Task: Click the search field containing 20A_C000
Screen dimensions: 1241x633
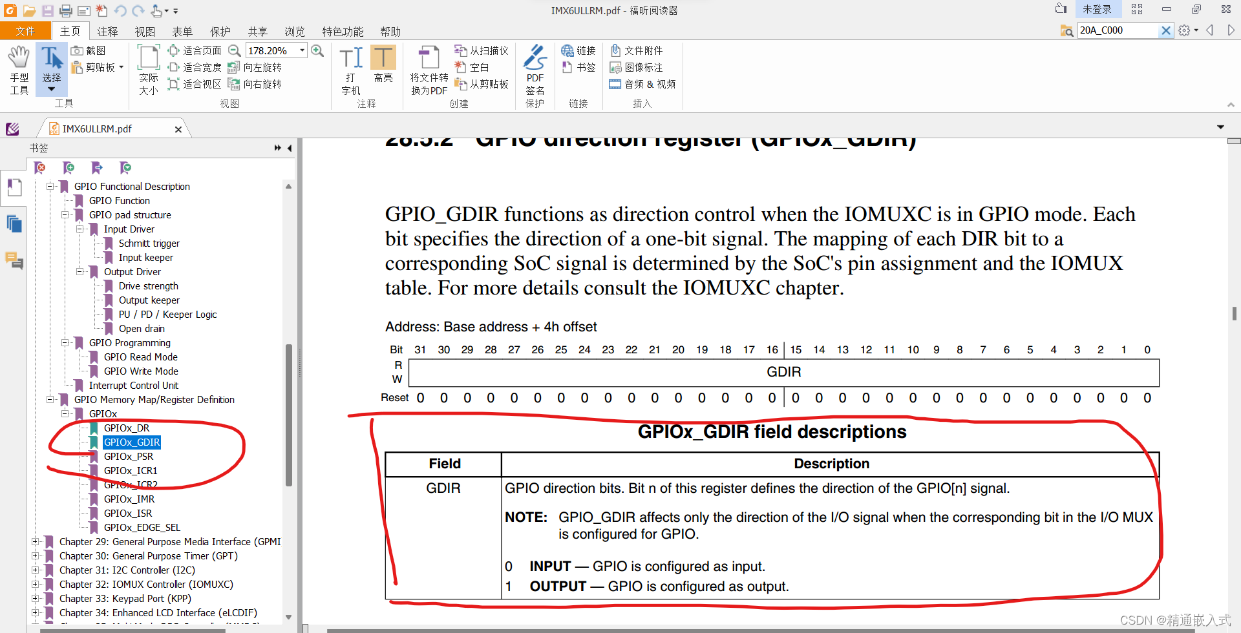Action: click(x=1118, y=30)
